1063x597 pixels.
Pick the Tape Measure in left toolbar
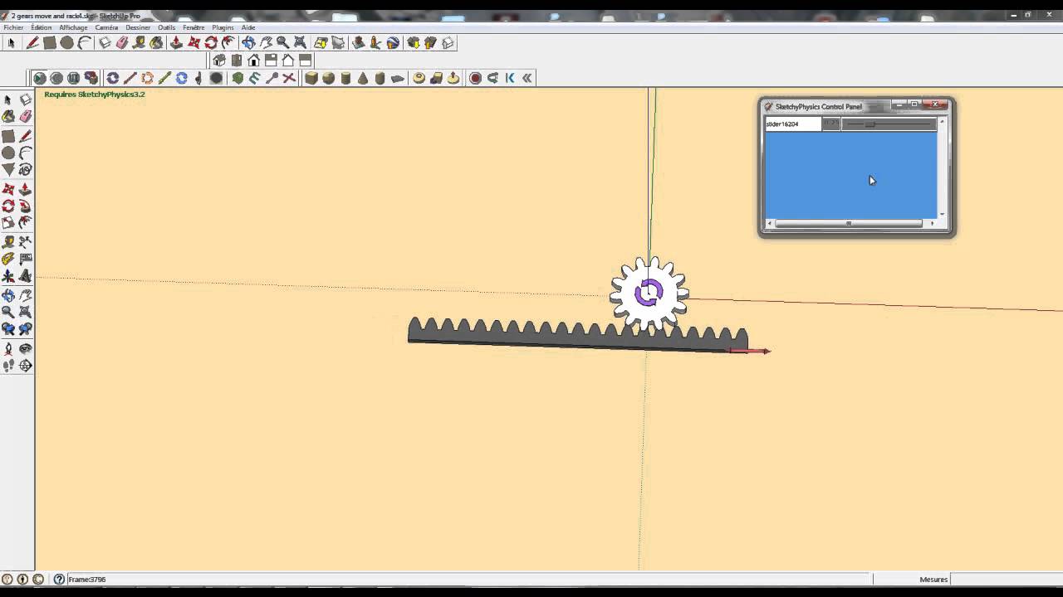point(8,240)
